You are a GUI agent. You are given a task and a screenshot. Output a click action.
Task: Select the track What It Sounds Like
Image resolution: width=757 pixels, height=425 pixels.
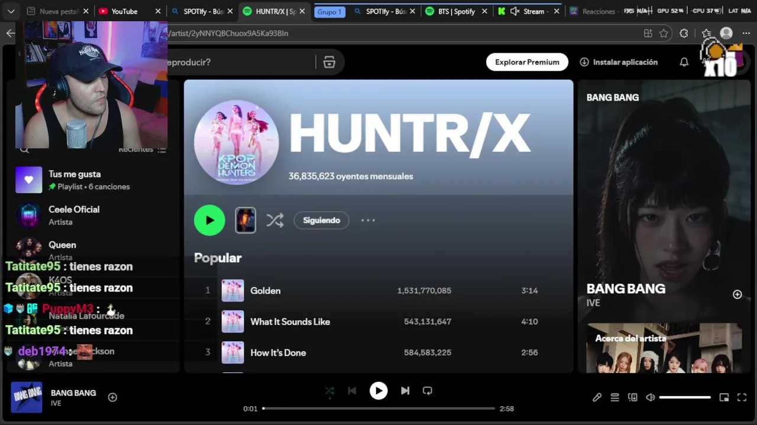(290, 322)
